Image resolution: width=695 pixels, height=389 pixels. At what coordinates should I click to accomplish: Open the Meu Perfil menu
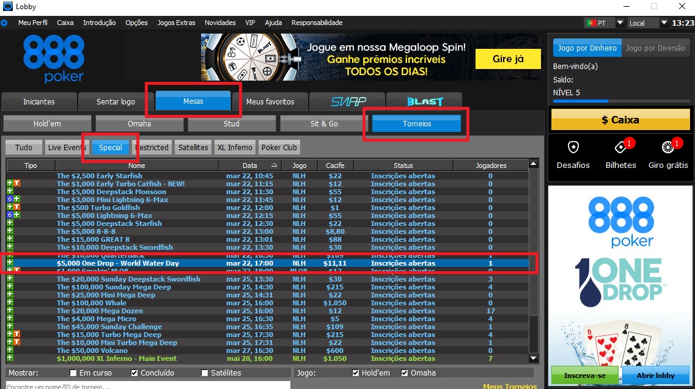[x=33, y=23]
